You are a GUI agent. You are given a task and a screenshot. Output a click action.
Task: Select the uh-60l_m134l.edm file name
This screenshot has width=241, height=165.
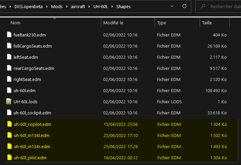(32, 135)
